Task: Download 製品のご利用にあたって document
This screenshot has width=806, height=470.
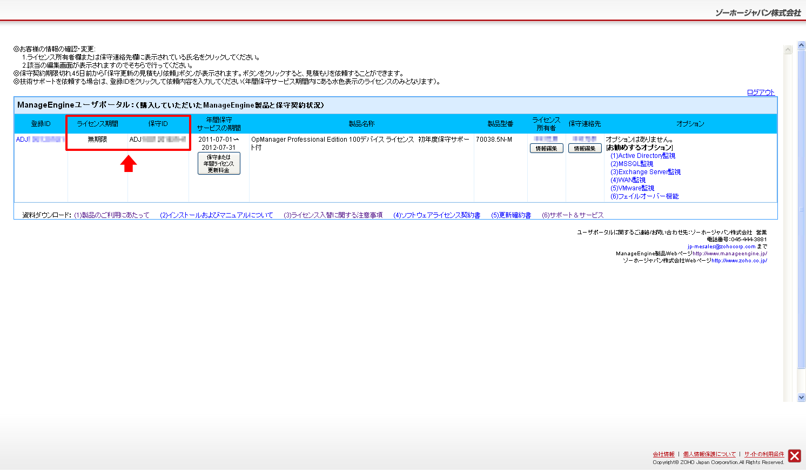Action: tap(112, 215)
